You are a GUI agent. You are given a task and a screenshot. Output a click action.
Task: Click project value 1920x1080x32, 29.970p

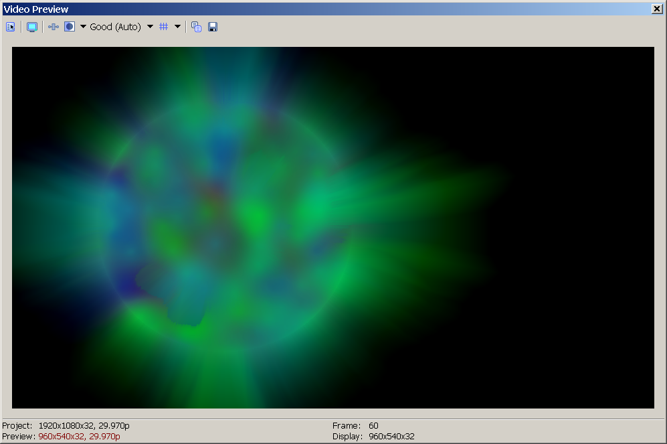[x=84, y=426]
